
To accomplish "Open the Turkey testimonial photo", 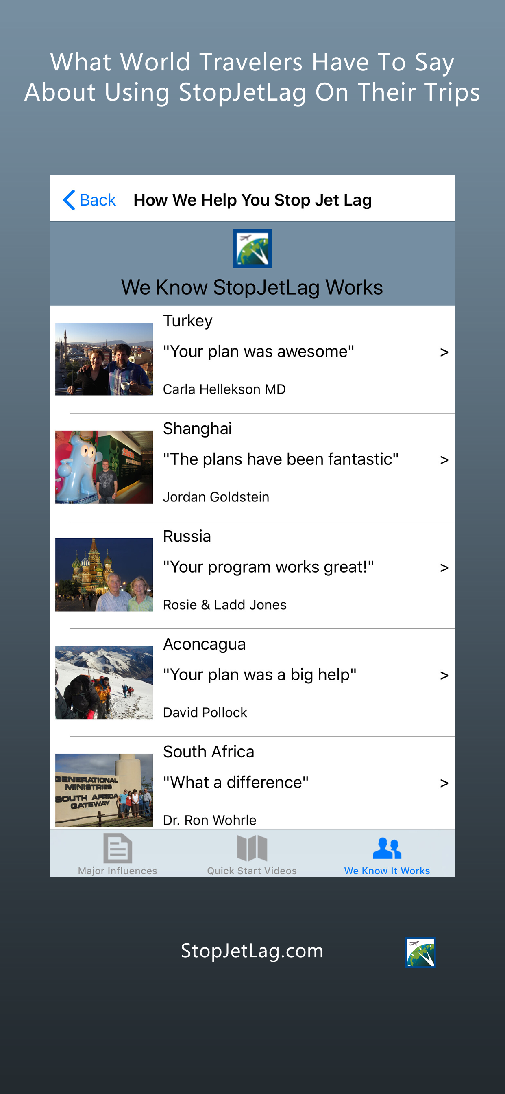I will click(104, 359).
